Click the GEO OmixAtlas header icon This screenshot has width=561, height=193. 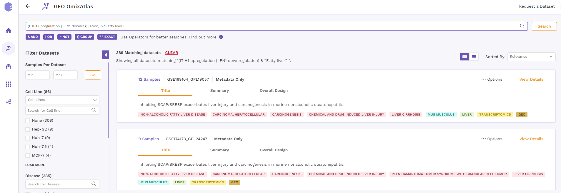[x=45, y=6]
